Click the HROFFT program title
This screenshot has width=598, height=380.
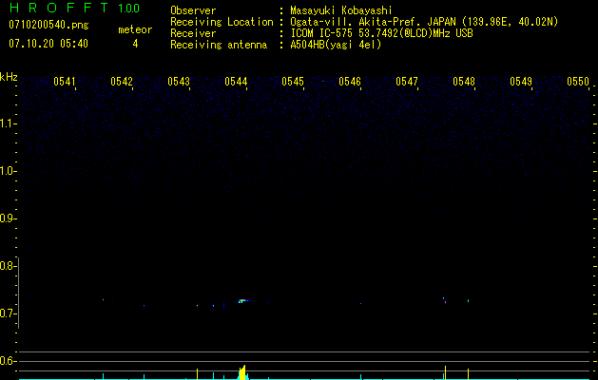point(59,8)
